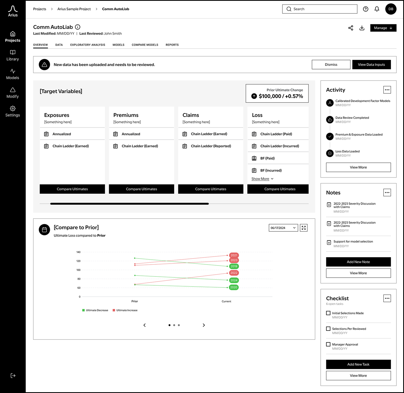Screen dimensions: 404x393
Task: Click Compare Ultimates under Claims
Action: (211, 189)
